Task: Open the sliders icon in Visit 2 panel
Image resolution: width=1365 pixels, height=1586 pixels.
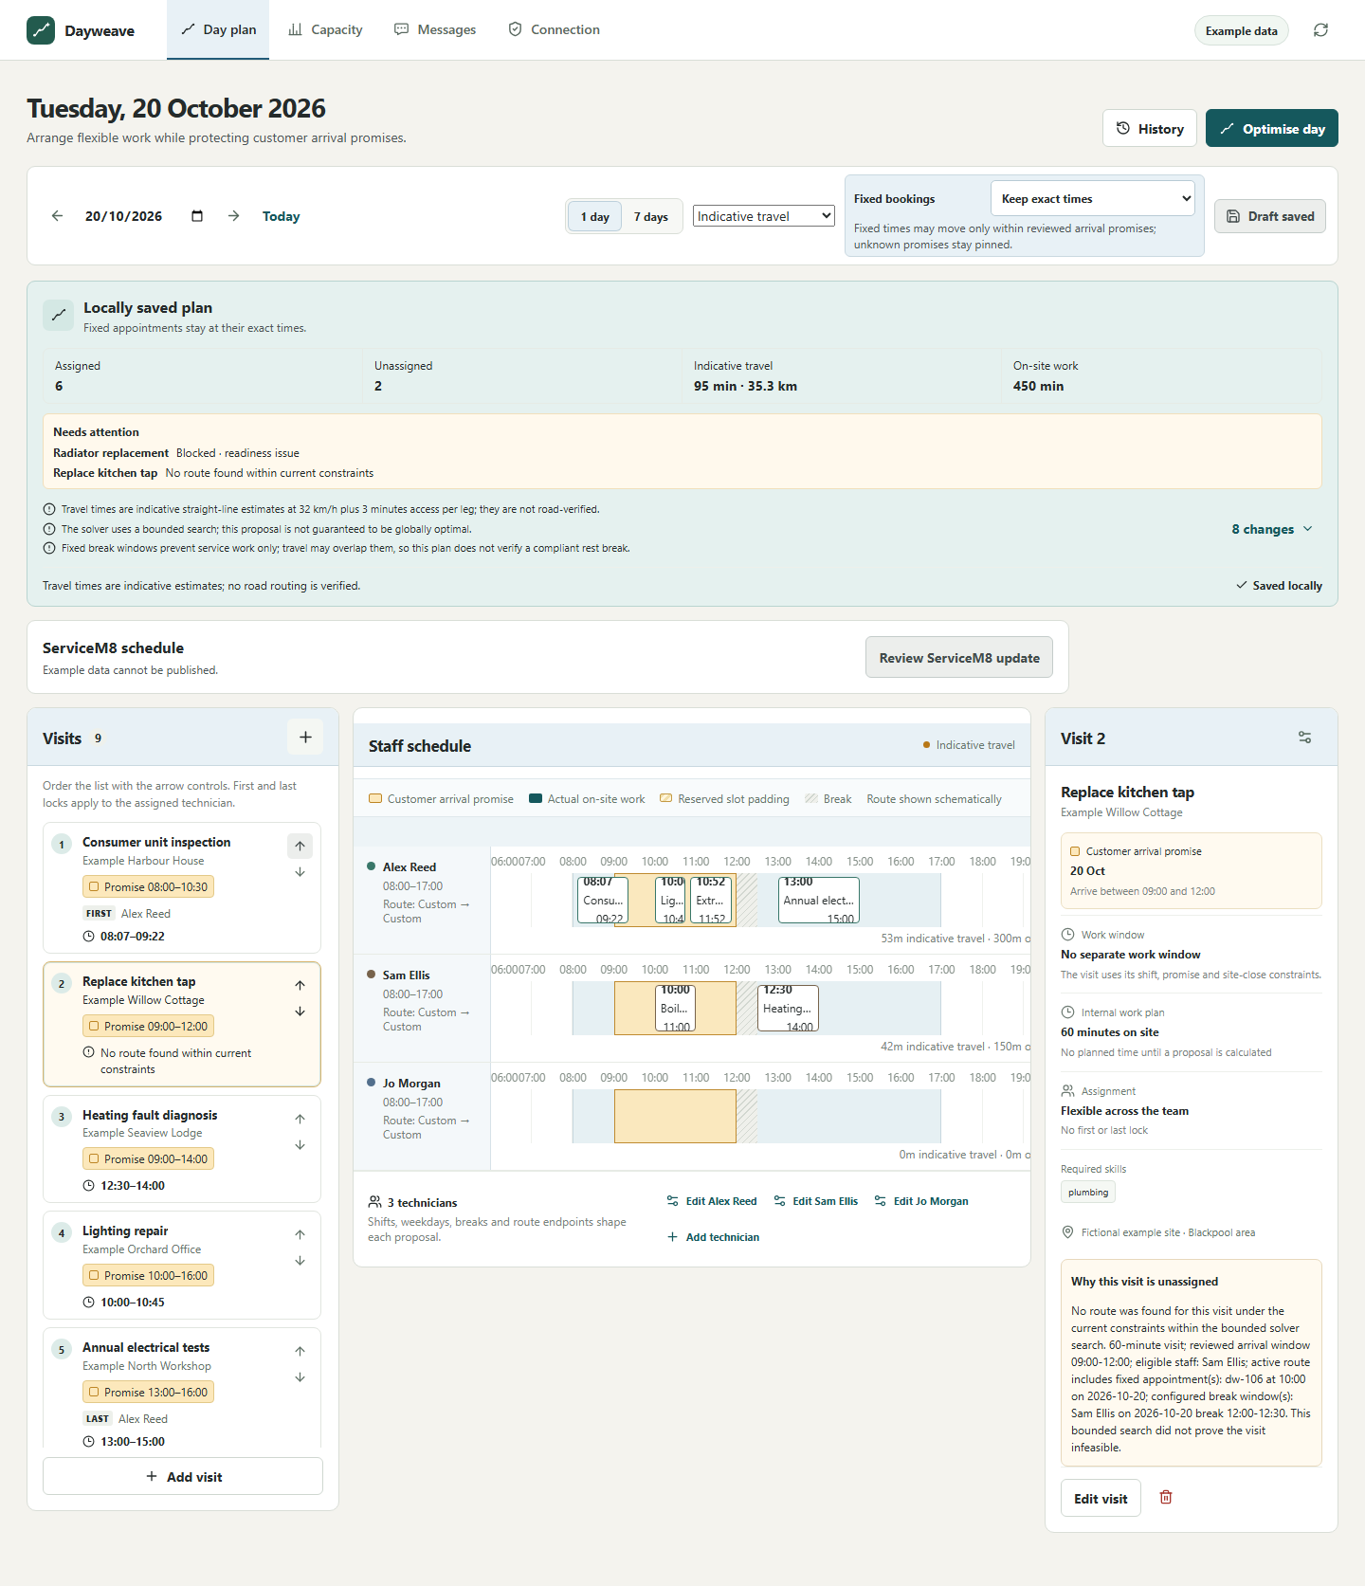Action: click(1305, 738)
